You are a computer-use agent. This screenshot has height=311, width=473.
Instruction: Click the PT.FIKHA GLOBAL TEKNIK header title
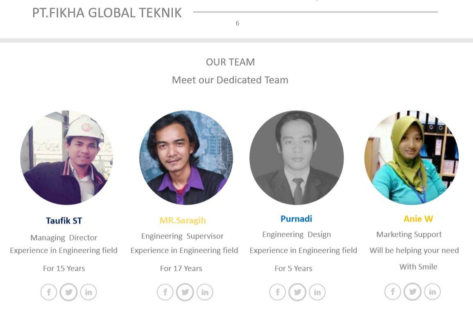(107, 13)
